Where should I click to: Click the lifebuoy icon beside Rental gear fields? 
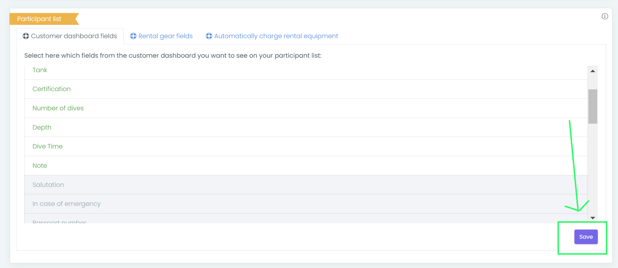pyautogui.click(x=133, y=36)
